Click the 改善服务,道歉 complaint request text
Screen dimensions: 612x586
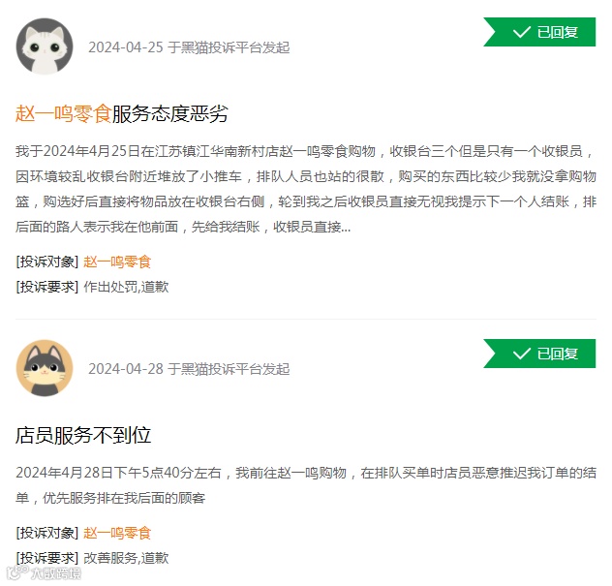(x=126, y=558)
